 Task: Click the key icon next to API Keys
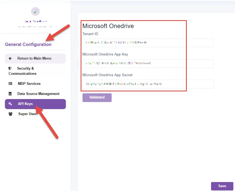tap(10, 104)
